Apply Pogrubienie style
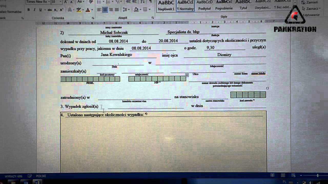 (x=224, y=6)
